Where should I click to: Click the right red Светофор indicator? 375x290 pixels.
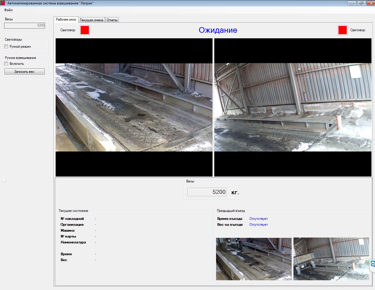coord(343,30)
